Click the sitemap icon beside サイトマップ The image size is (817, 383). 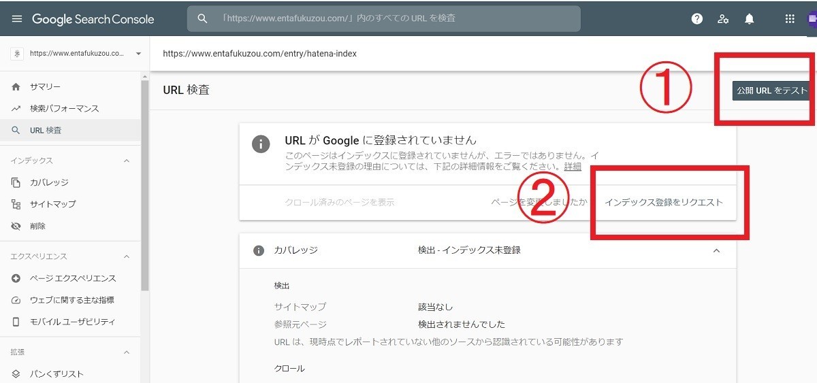pyautogui.click(x=16, y=204)
